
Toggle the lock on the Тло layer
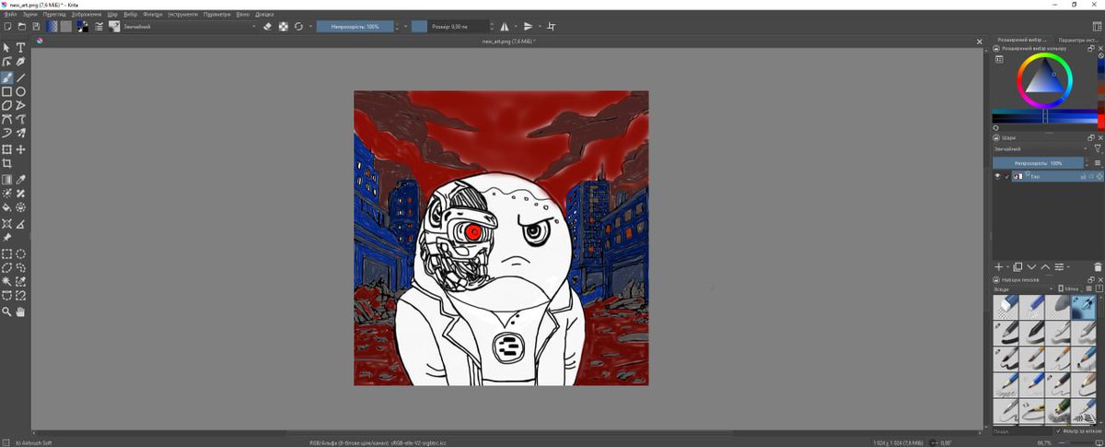1082,176
